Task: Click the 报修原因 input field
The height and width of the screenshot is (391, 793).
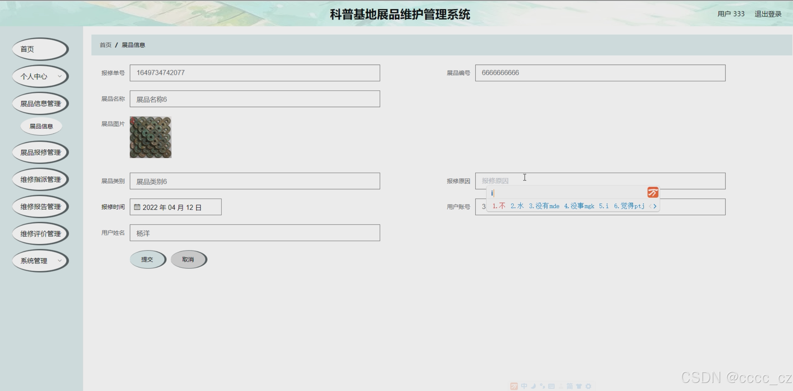Action: pyautogui.click(x=600, y=181)
